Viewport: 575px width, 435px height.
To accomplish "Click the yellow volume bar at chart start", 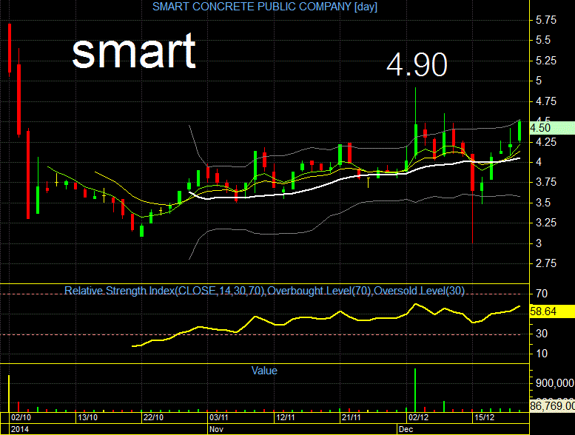I will [9, 394].
